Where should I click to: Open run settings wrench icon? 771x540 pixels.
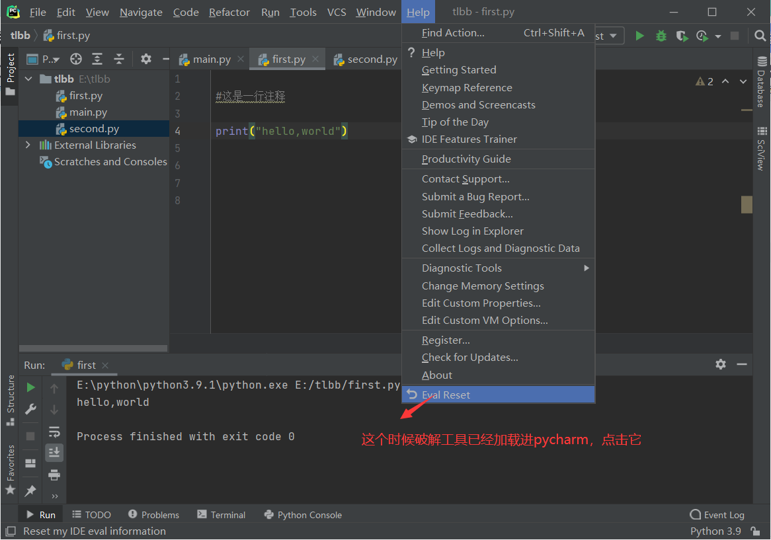[x=30, y=409]
